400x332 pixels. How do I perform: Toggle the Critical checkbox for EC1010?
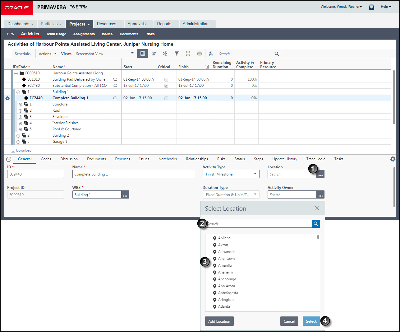click(166, 80)
